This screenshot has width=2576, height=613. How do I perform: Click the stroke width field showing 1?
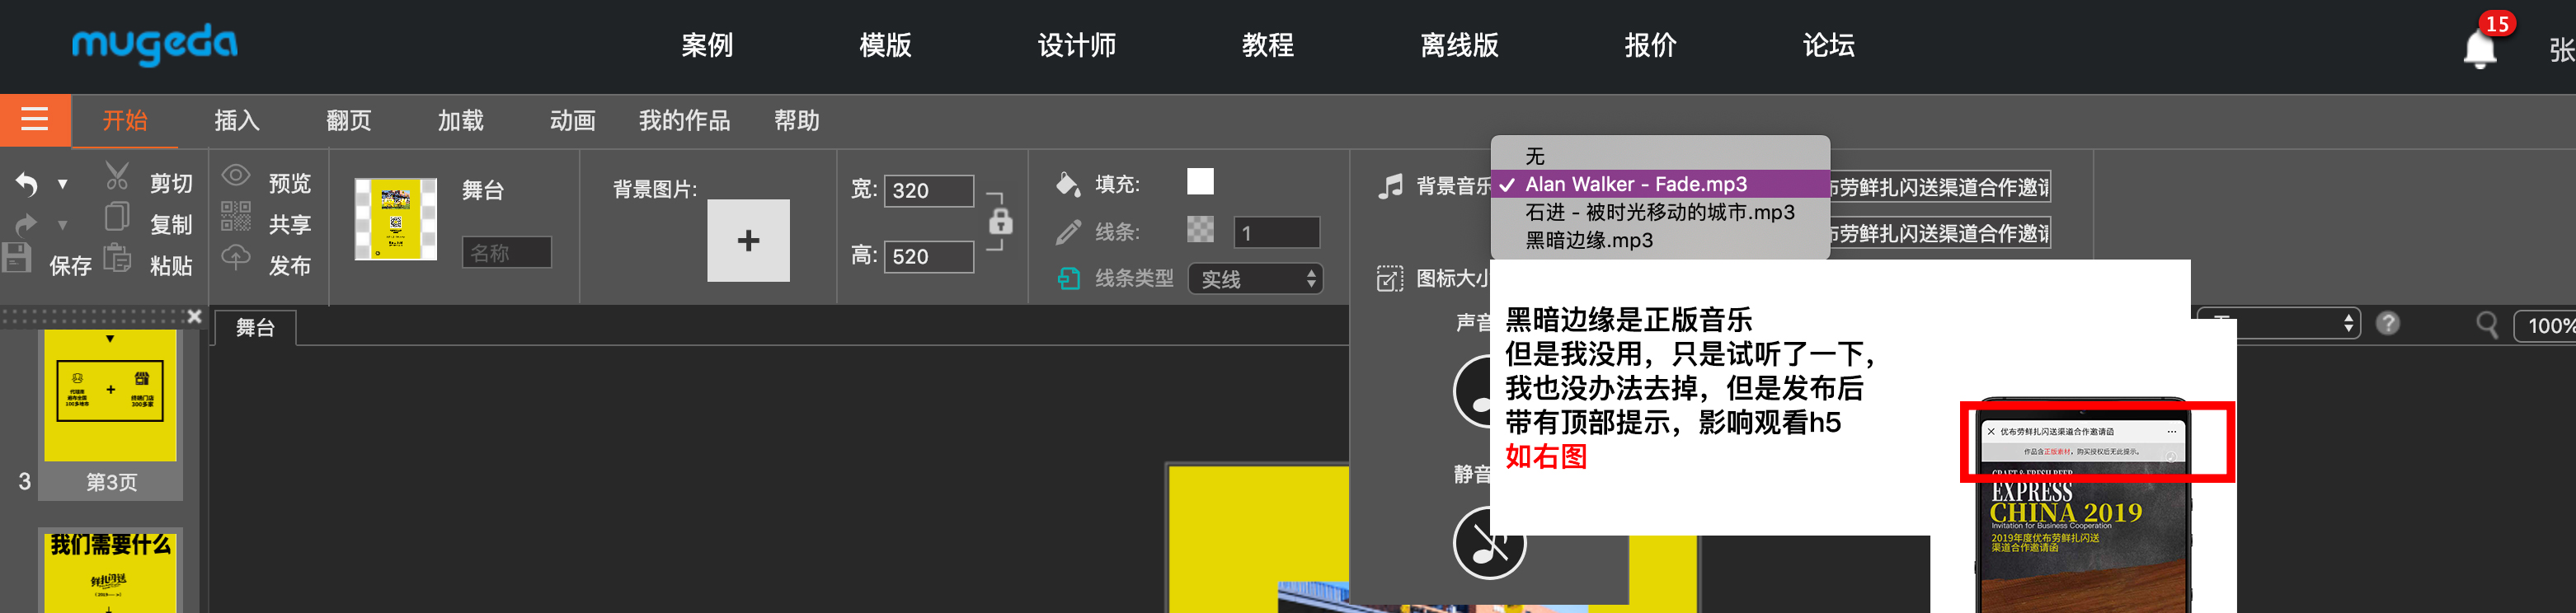tap(1277, 233)
